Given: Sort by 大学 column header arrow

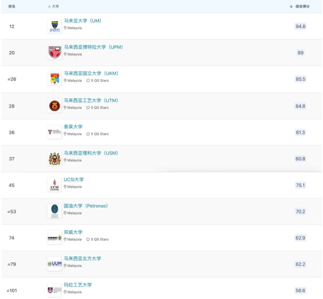Looking at the screenshot, I should (49, 6).
